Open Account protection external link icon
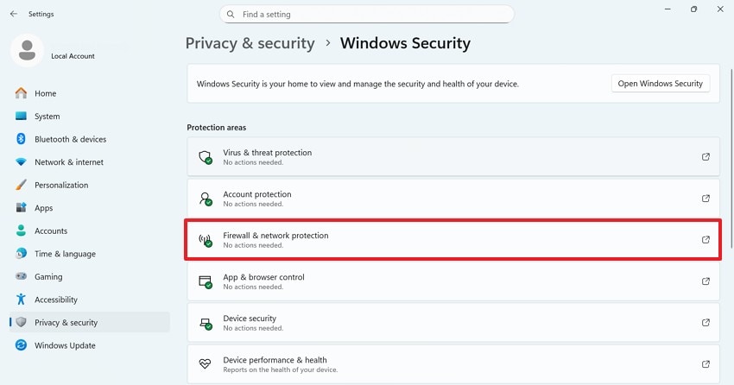The width and height of the screenshot is (734, 385). [x=706, y=199]
